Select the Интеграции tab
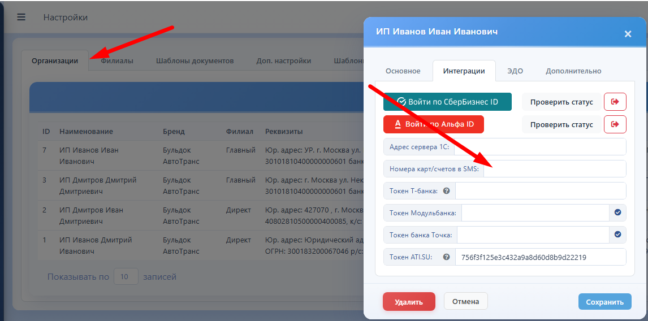The image size is (648, 321). pyautogui.click(x=464, y=71)
